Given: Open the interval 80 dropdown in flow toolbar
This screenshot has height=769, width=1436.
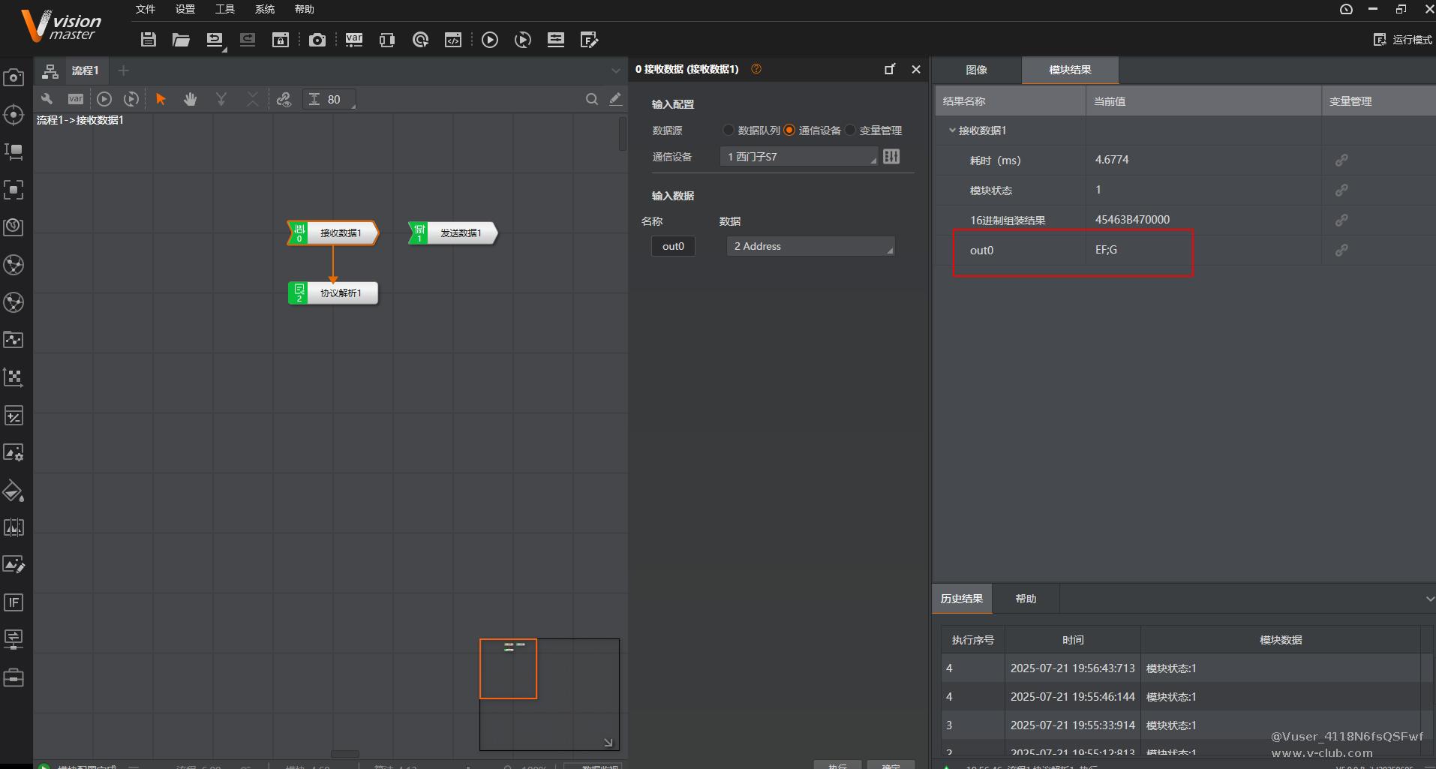Looking at the screenshot, I should 329,99.
